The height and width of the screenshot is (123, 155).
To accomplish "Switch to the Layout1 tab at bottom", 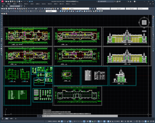I will tap(11, 119).
